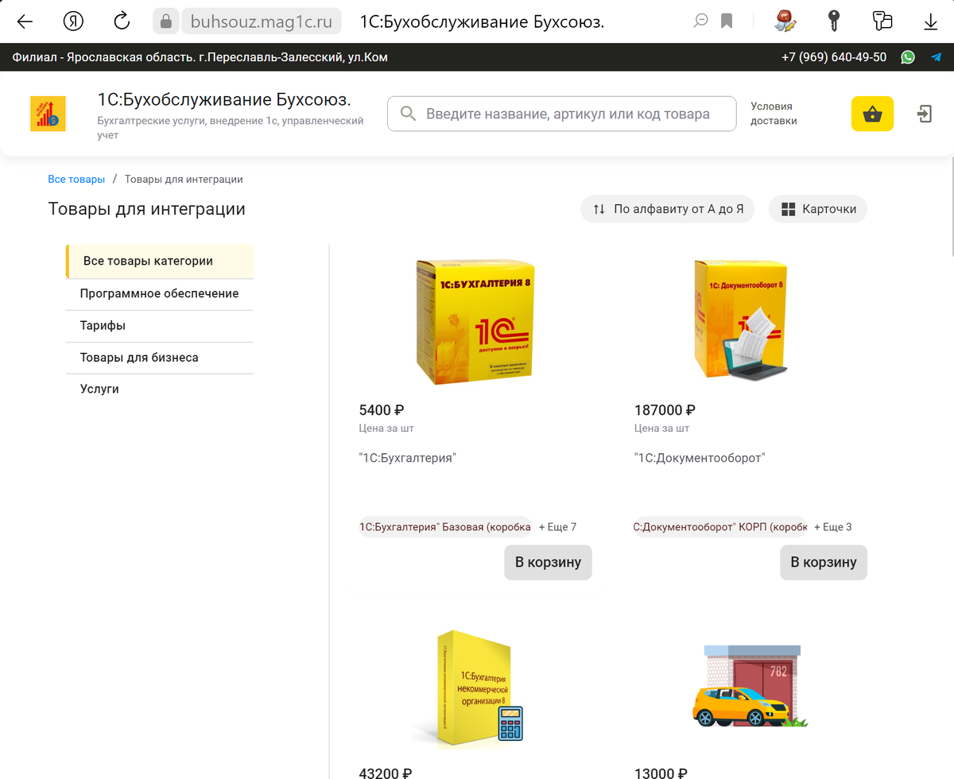Open sort dropdown По алфавиту от А до Я
Image resolution: width=954 pixels, height=779 pixels.
[x=668, y=209]
